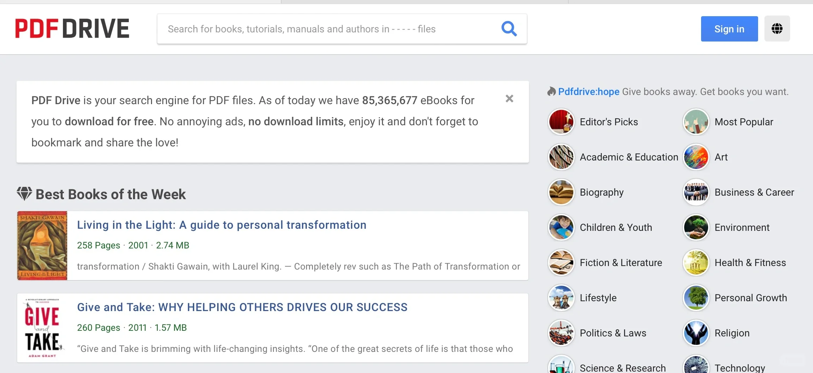Viewport: 813px width, 373px height.
Task: Open the Art category icon
Action: [x=696, y=157]
